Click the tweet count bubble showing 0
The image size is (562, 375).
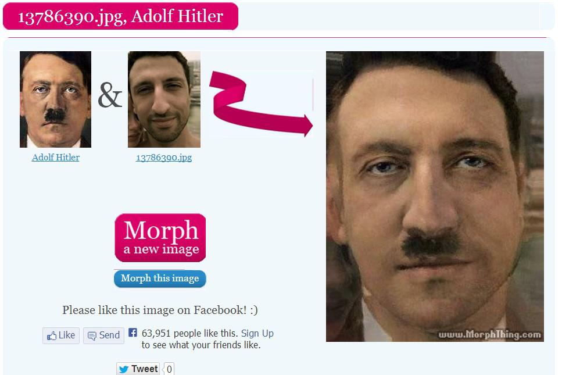(x=169, y=369)
